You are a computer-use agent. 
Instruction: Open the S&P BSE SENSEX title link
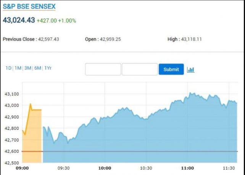pos(28,7)
